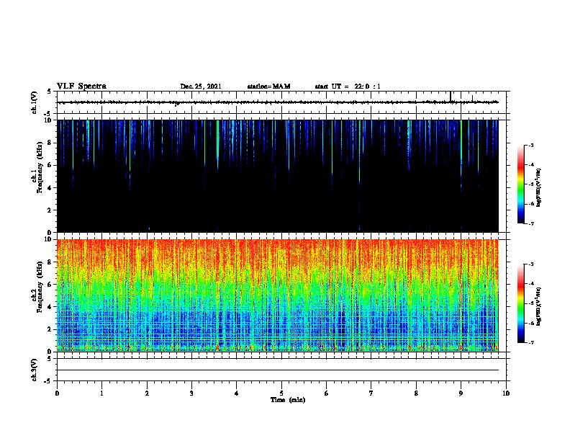This screenshot has height=441, width=570.
Task: Click the date "Dec. 25, 2021"
Action: coord(201,86)
